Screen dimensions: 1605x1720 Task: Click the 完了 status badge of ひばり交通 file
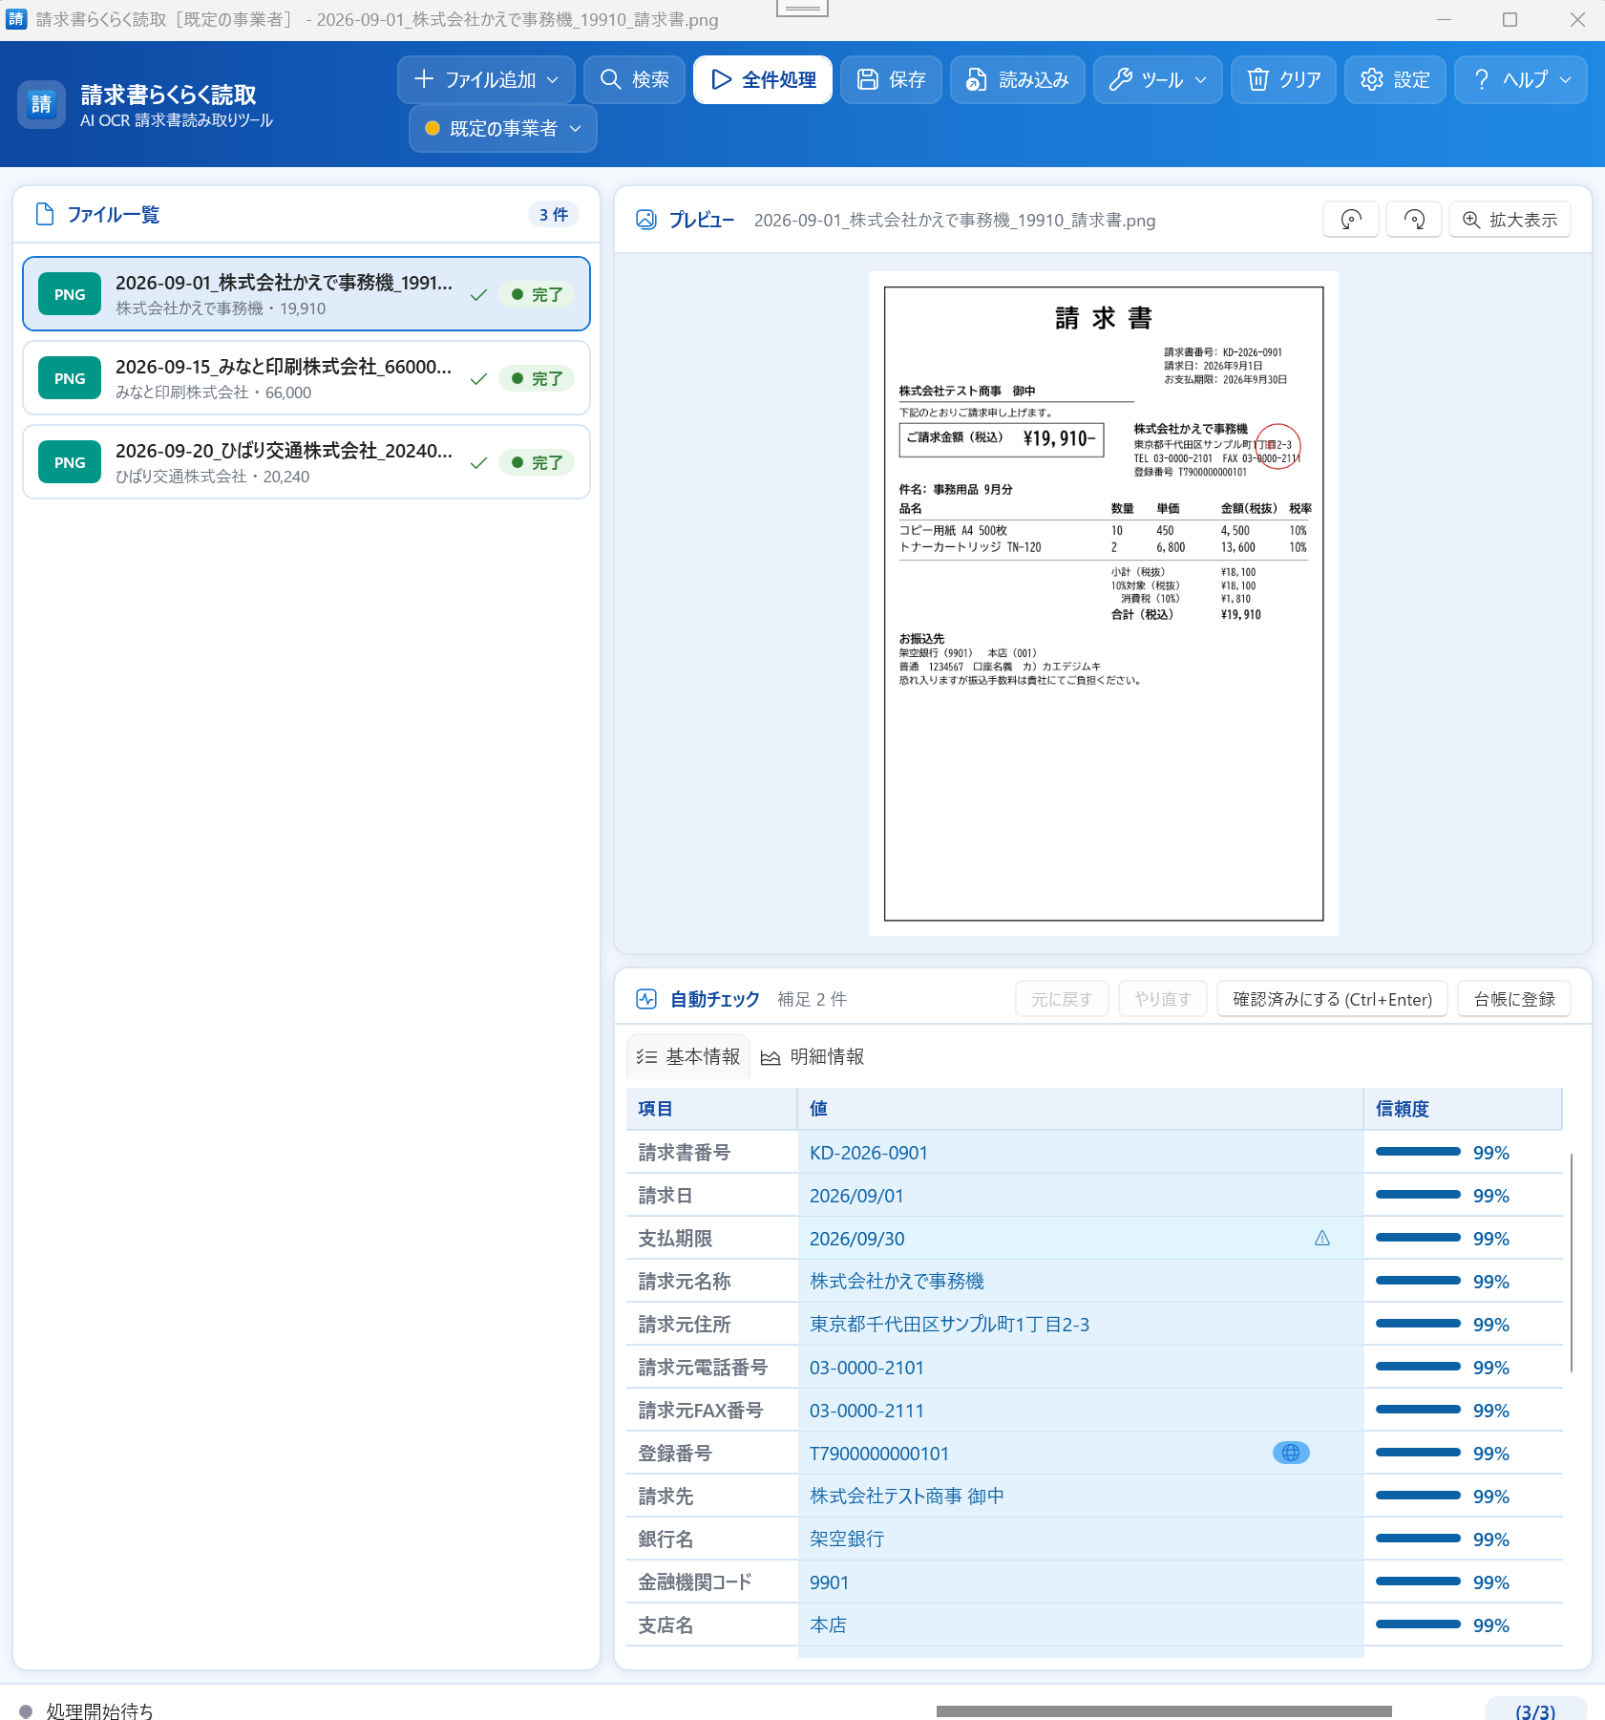[x=537, y=462]
